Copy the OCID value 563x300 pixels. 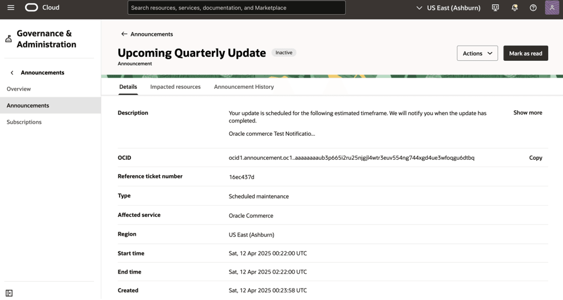[536, 157]
